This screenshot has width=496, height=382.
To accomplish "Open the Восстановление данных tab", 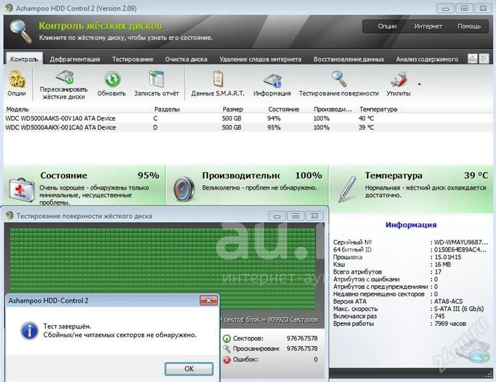I will pyautogui.click(x=349, y=59).
